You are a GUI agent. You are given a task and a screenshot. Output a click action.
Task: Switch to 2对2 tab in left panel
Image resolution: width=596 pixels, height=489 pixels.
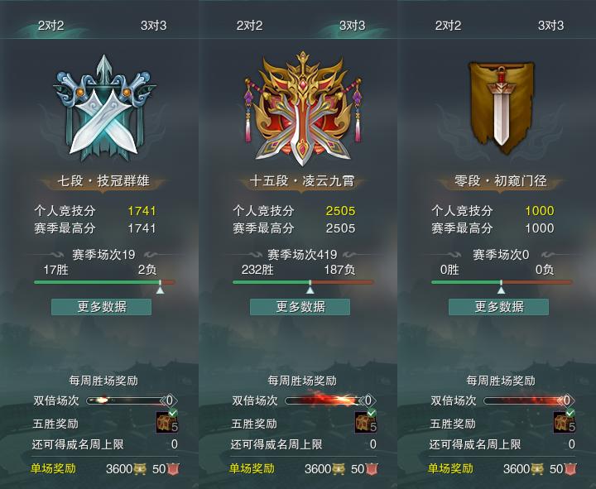point(51,26)
